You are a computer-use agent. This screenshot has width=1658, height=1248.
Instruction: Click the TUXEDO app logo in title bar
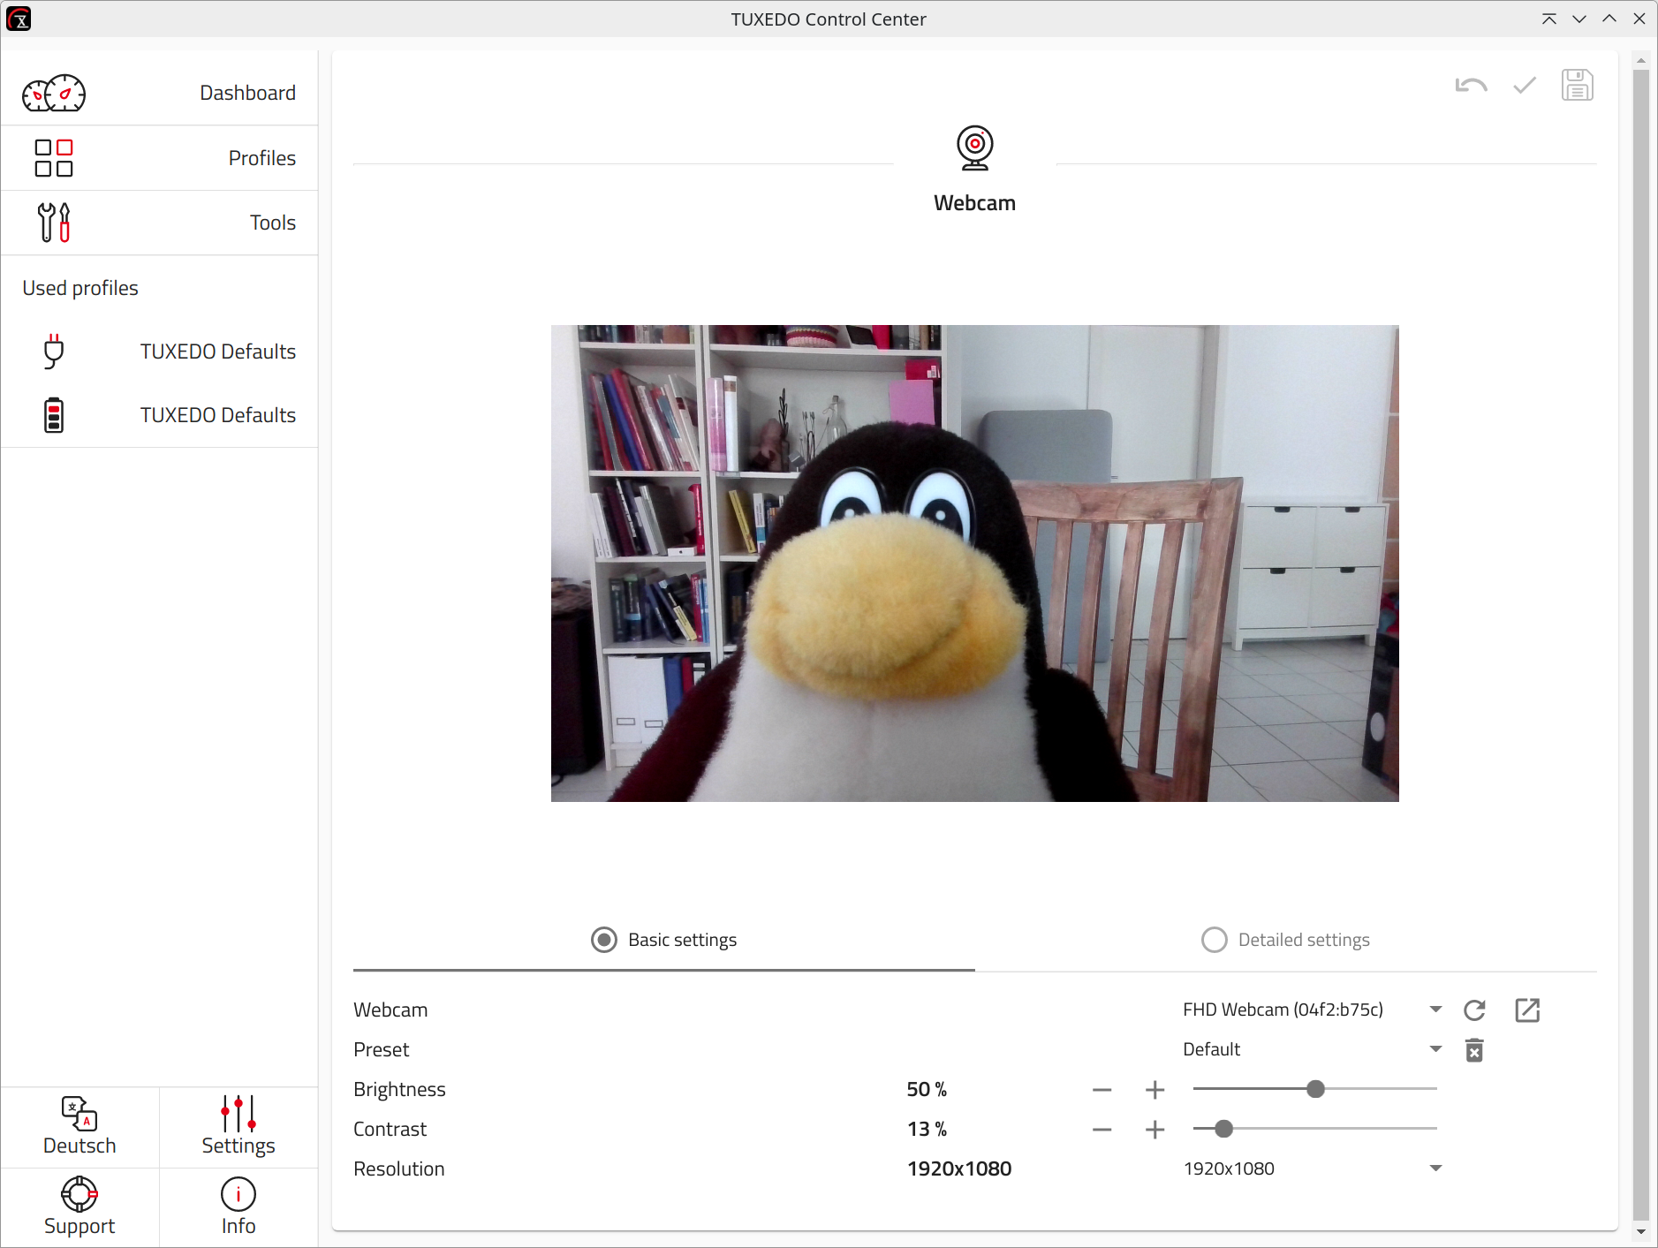19,19
